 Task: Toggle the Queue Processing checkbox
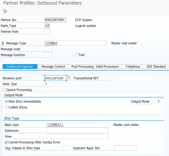(4, 90)
